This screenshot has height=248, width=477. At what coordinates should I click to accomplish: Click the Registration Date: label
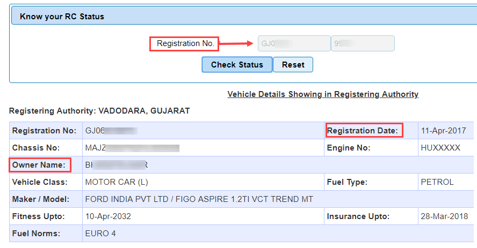pos(362,131)
